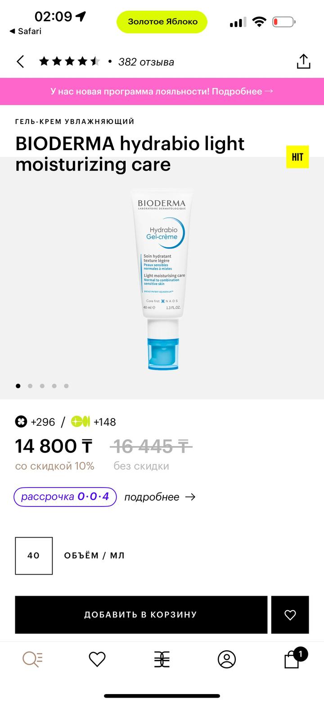Expand installment details via подробнее arrow
The height and width of the screenshot is (704, 324).
coord(160,497)
